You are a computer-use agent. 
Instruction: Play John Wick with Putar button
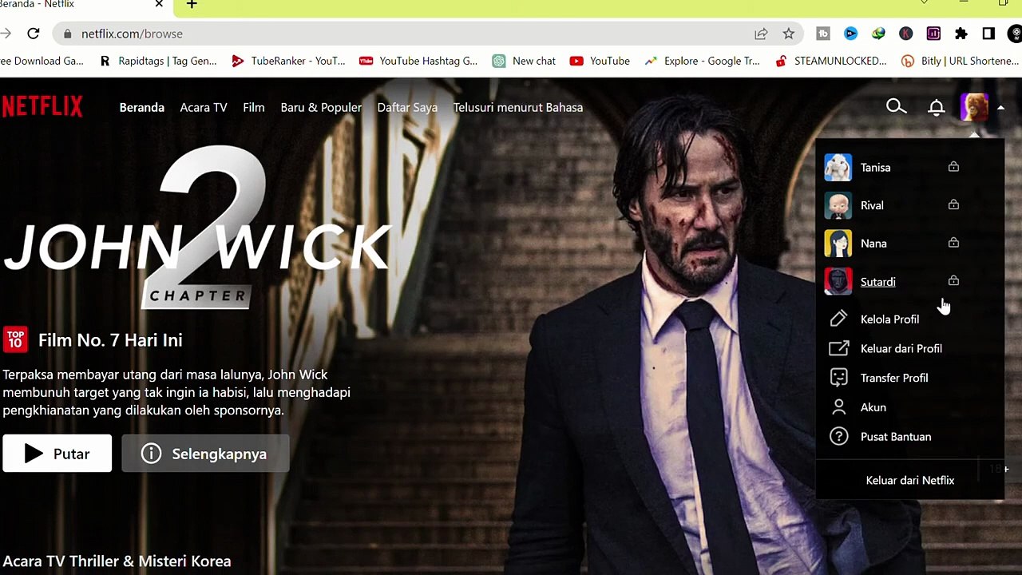(x=57, y=454)
